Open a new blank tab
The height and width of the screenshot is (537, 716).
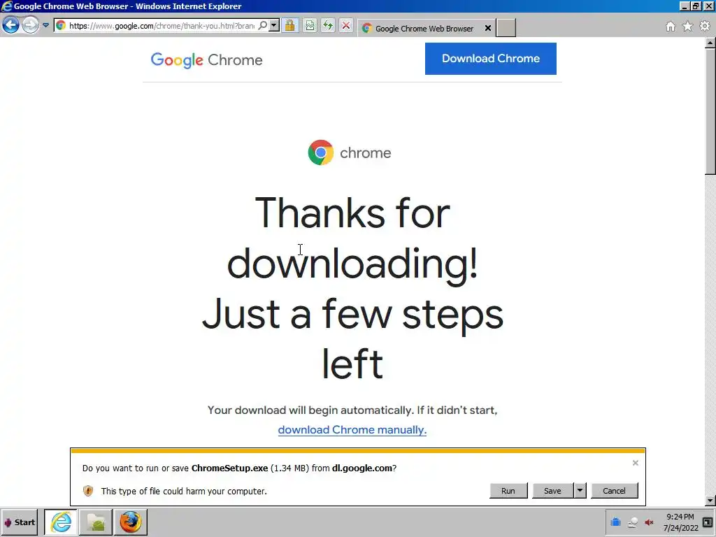(506, 28)
